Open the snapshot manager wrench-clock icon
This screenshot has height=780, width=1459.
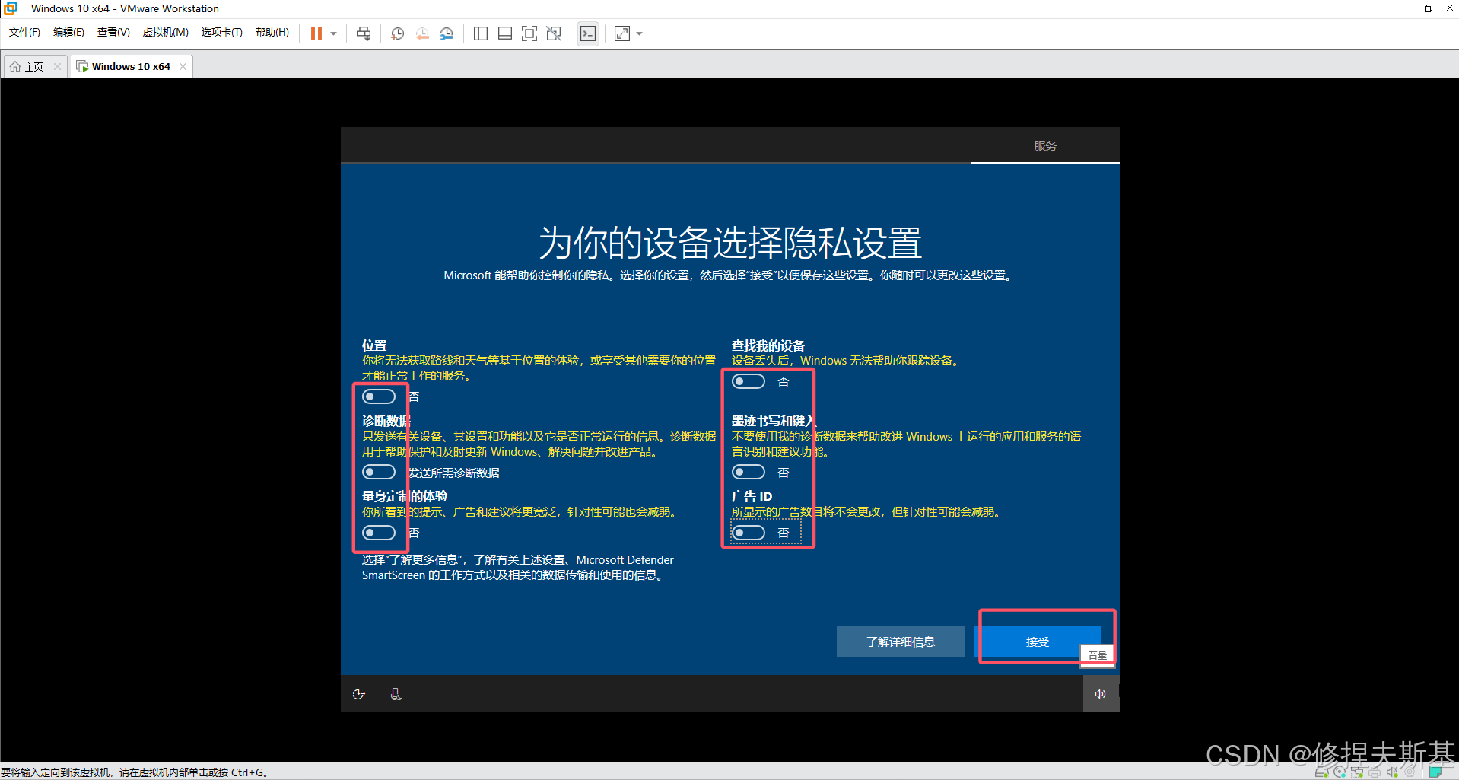tap(447, 33)
